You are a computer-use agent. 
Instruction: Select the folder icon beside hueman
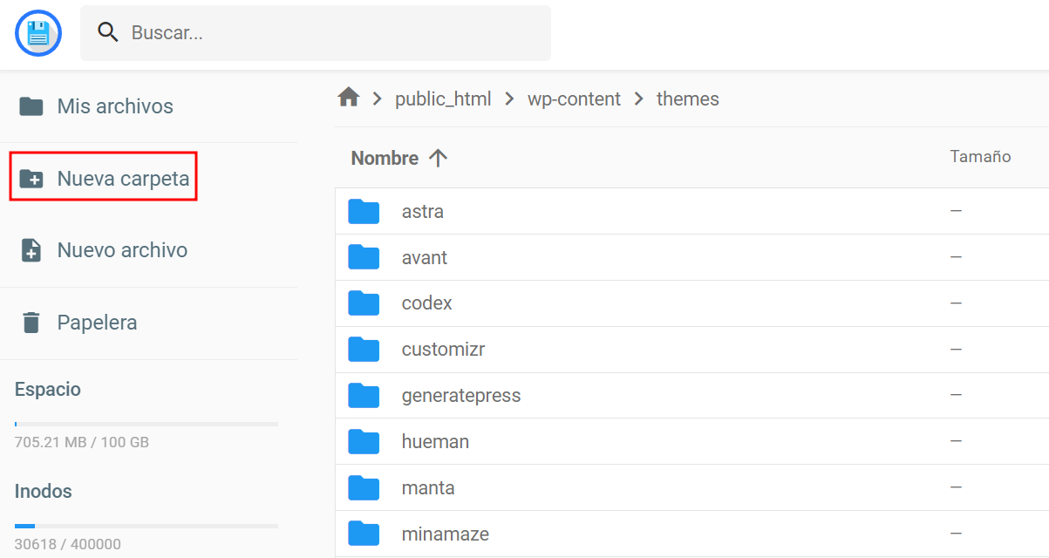(364, 441)
